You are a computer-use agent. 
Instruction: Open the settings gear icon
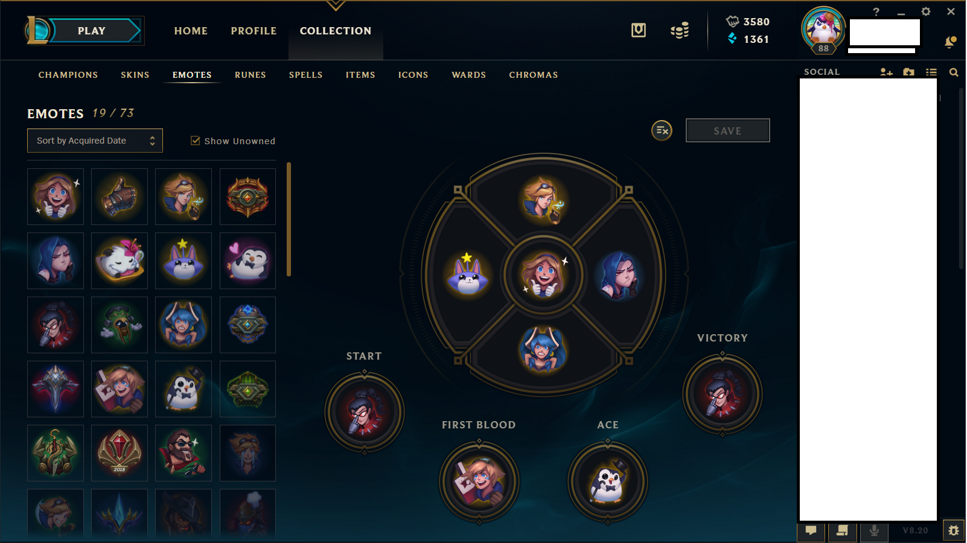(926, 11)
